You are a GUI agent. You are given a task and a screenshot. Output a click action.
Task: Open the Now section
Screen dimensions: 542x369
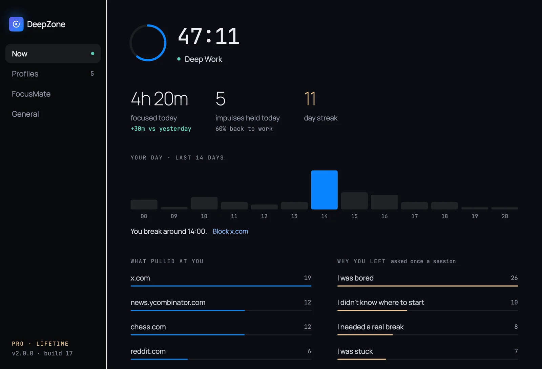pyautogui.click(x=53, y=54)
